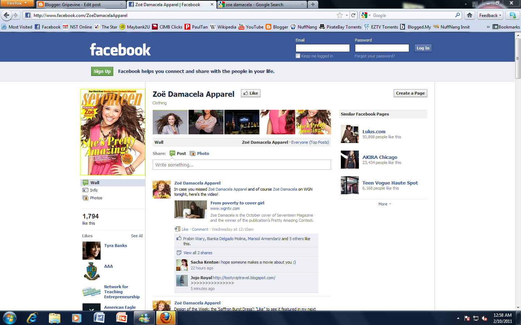Open Tyra Banks liked page thumbnail
Viewport: 521px width, 325px height.
click(92, 251)
